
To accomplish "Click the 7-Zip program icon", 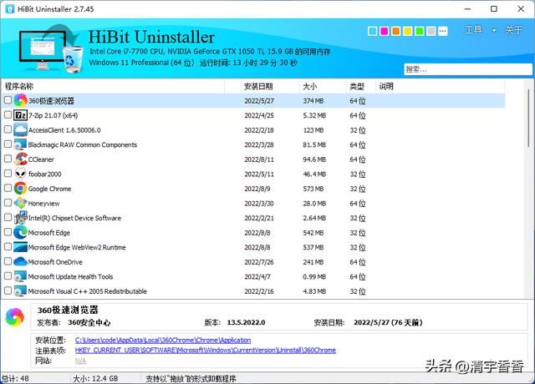I will pos(20,115).
